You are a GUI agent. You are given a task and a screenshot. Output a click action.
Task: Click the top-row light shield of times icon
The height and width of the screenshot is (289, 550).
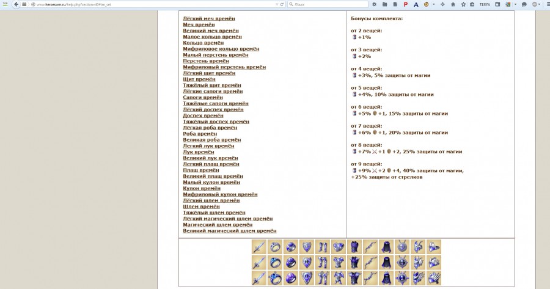(x=306, y=247)
